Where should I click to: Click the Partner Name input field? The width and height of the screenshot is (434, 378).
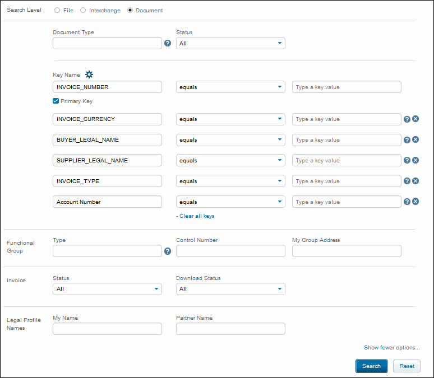pos(230,329)
